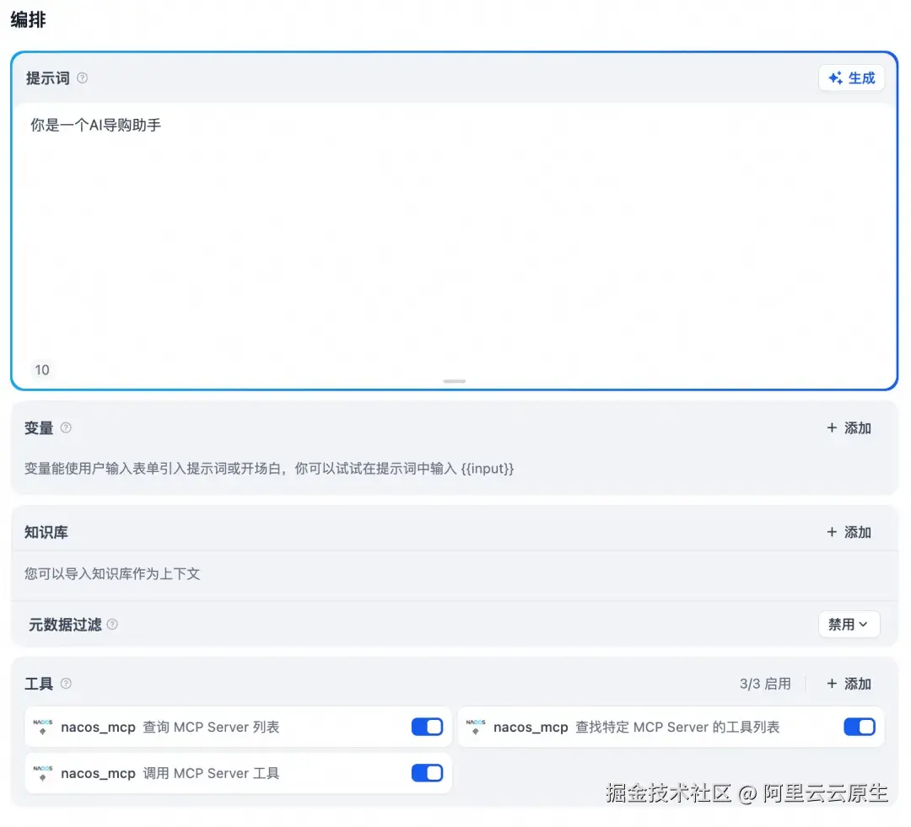Open the 禁用 dropdown for 元数据过滤

pyautogui.click(x=849, y=625)
